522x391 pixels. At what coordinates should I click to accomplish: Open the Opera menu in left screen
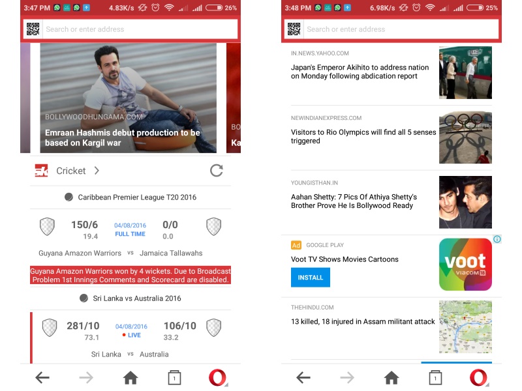218,378
